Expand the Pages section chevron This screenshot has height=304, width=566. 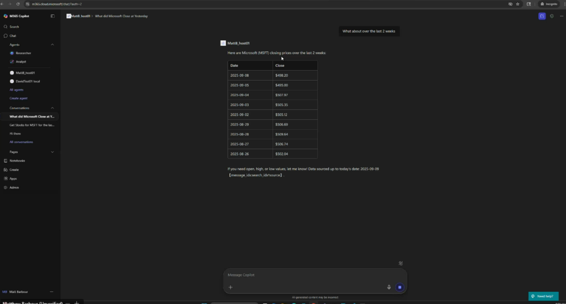coord(53,152)
